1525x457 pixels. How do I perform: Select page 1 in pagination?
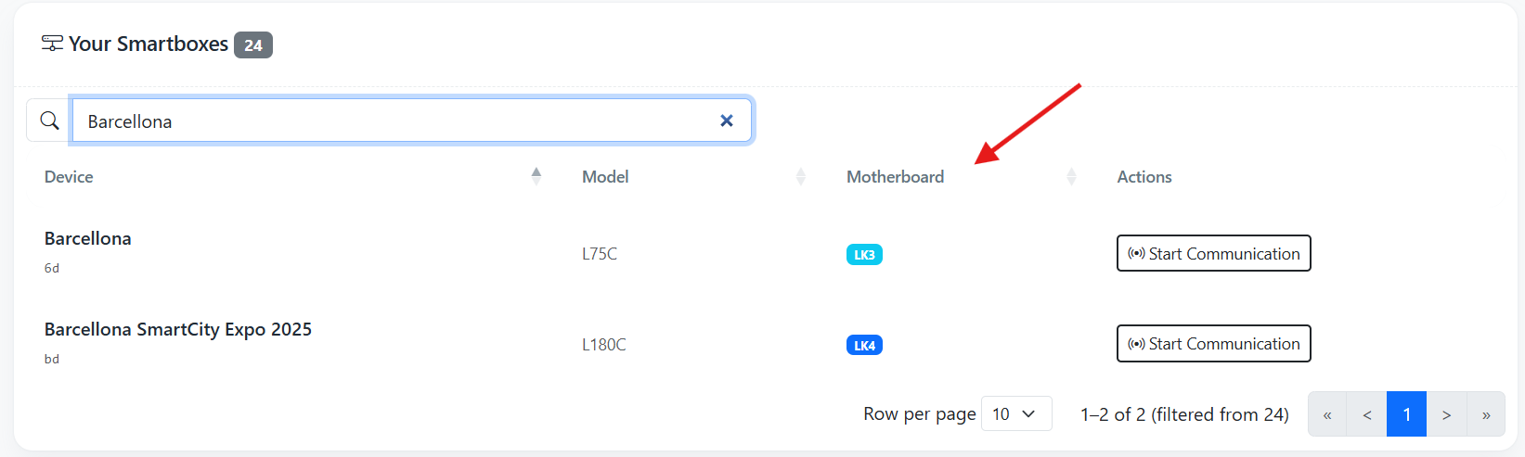point(1406,414)
